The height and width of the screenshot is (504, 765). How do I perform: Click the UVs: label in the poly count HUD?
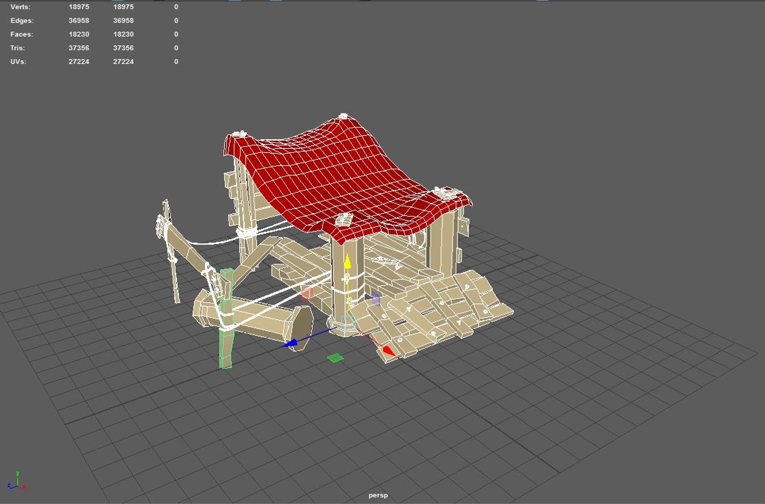pos(18,61)
